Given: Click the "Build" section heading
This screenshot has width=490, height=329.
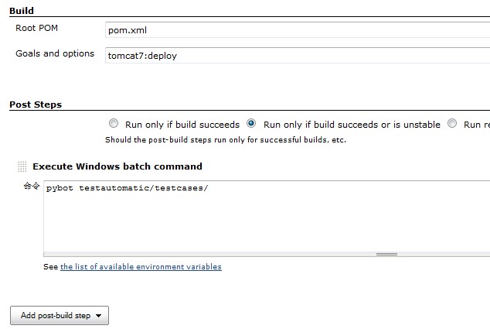Looking at the screenshot, I should pos(21,11).
